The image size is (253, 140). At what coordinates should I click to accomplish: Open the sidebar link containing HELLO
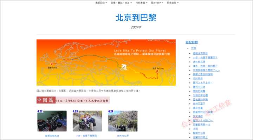coord(203,120)
